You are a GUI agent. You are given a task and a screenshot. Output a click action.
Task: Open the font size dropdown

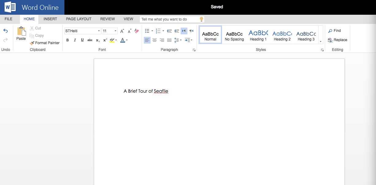pos(115,31)
